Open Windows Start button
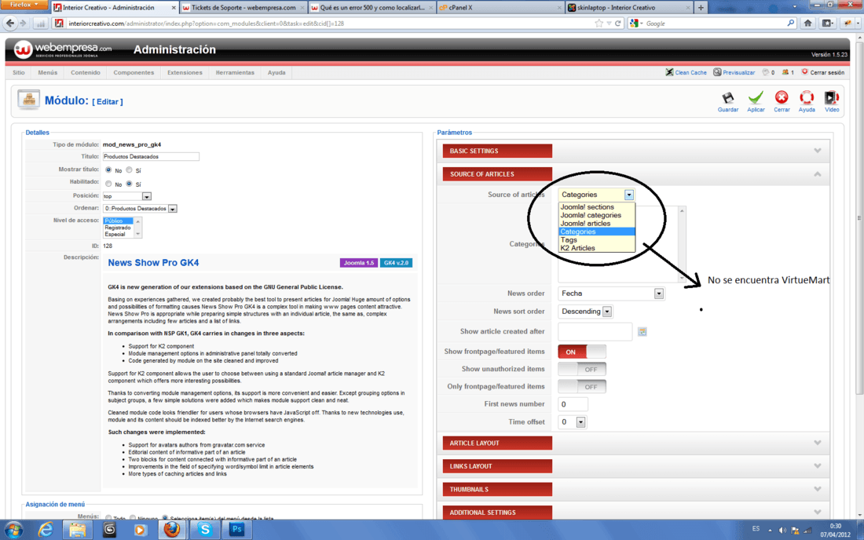 pos(13,530)
